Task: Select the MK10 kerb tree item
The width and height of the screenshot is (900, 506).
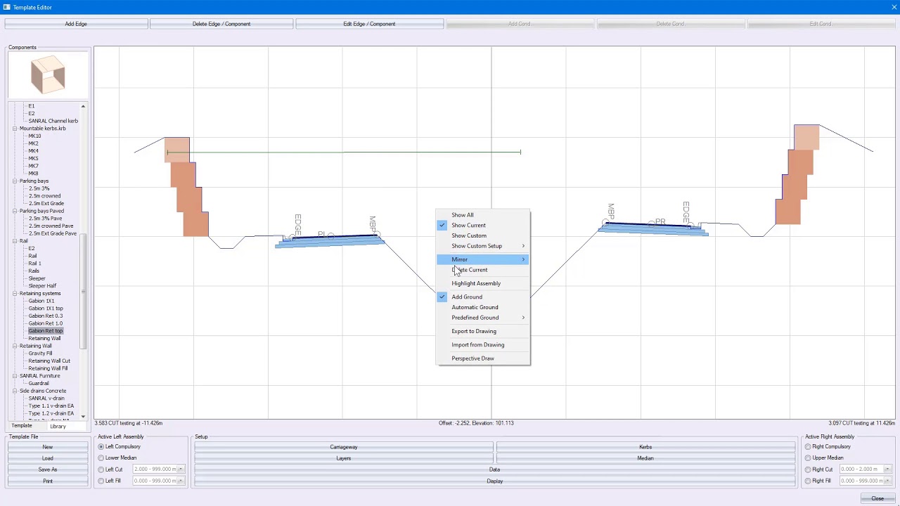Action: coord(34,136)
